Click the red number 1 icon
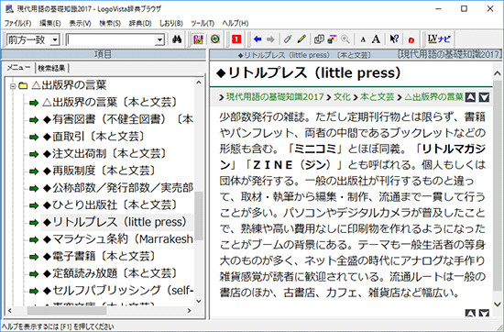504x332 pixels. tap(236, 39)
